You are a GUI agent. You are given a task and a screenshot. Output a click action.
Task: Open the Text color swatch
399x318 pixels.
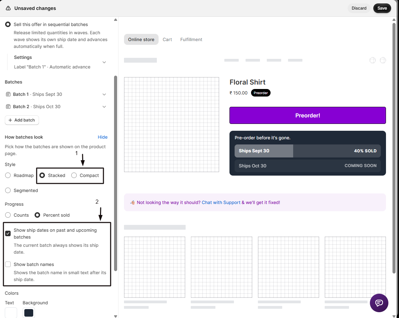click(x=11, y=313)
